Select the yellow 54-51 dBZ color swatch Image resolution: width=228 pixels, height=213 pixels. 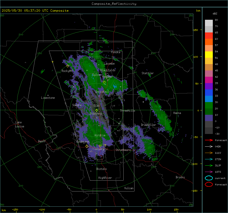209,55
